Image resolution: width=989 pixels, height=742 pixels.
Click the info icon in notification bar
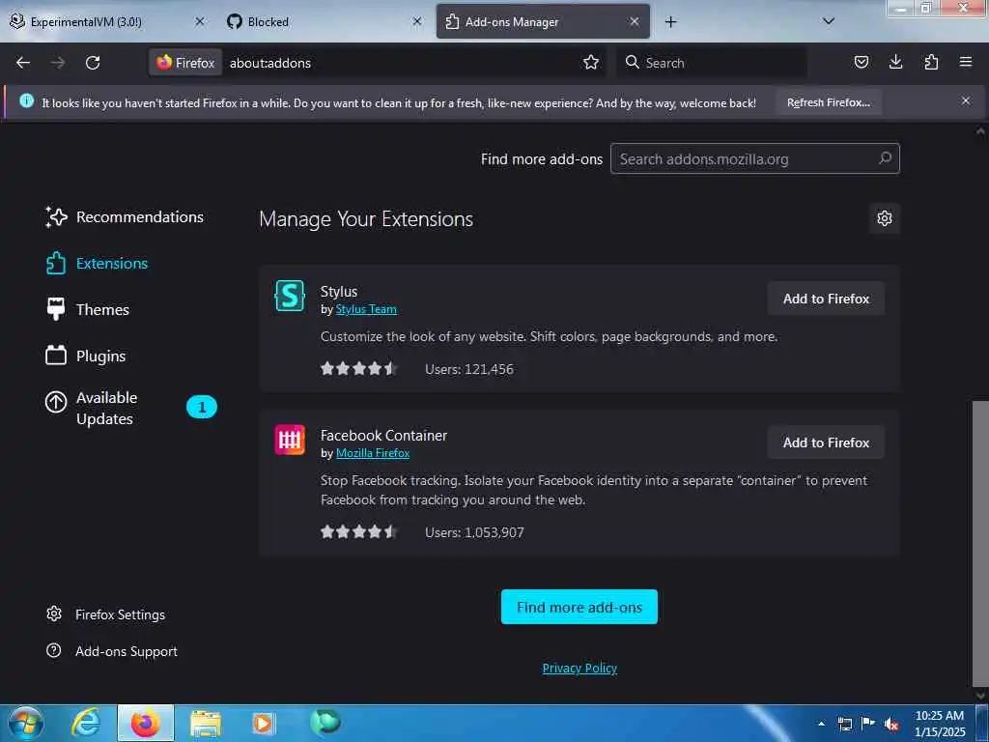pyautogui.click(x=26, y=100)
